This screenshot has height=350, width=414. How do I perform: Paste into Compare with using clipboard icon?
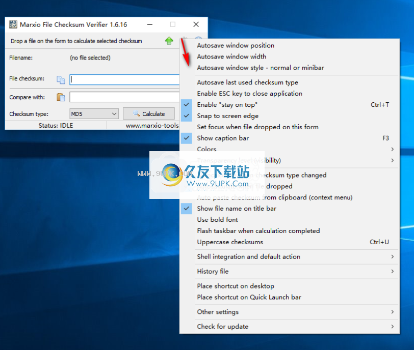click(x=61, y=97)
